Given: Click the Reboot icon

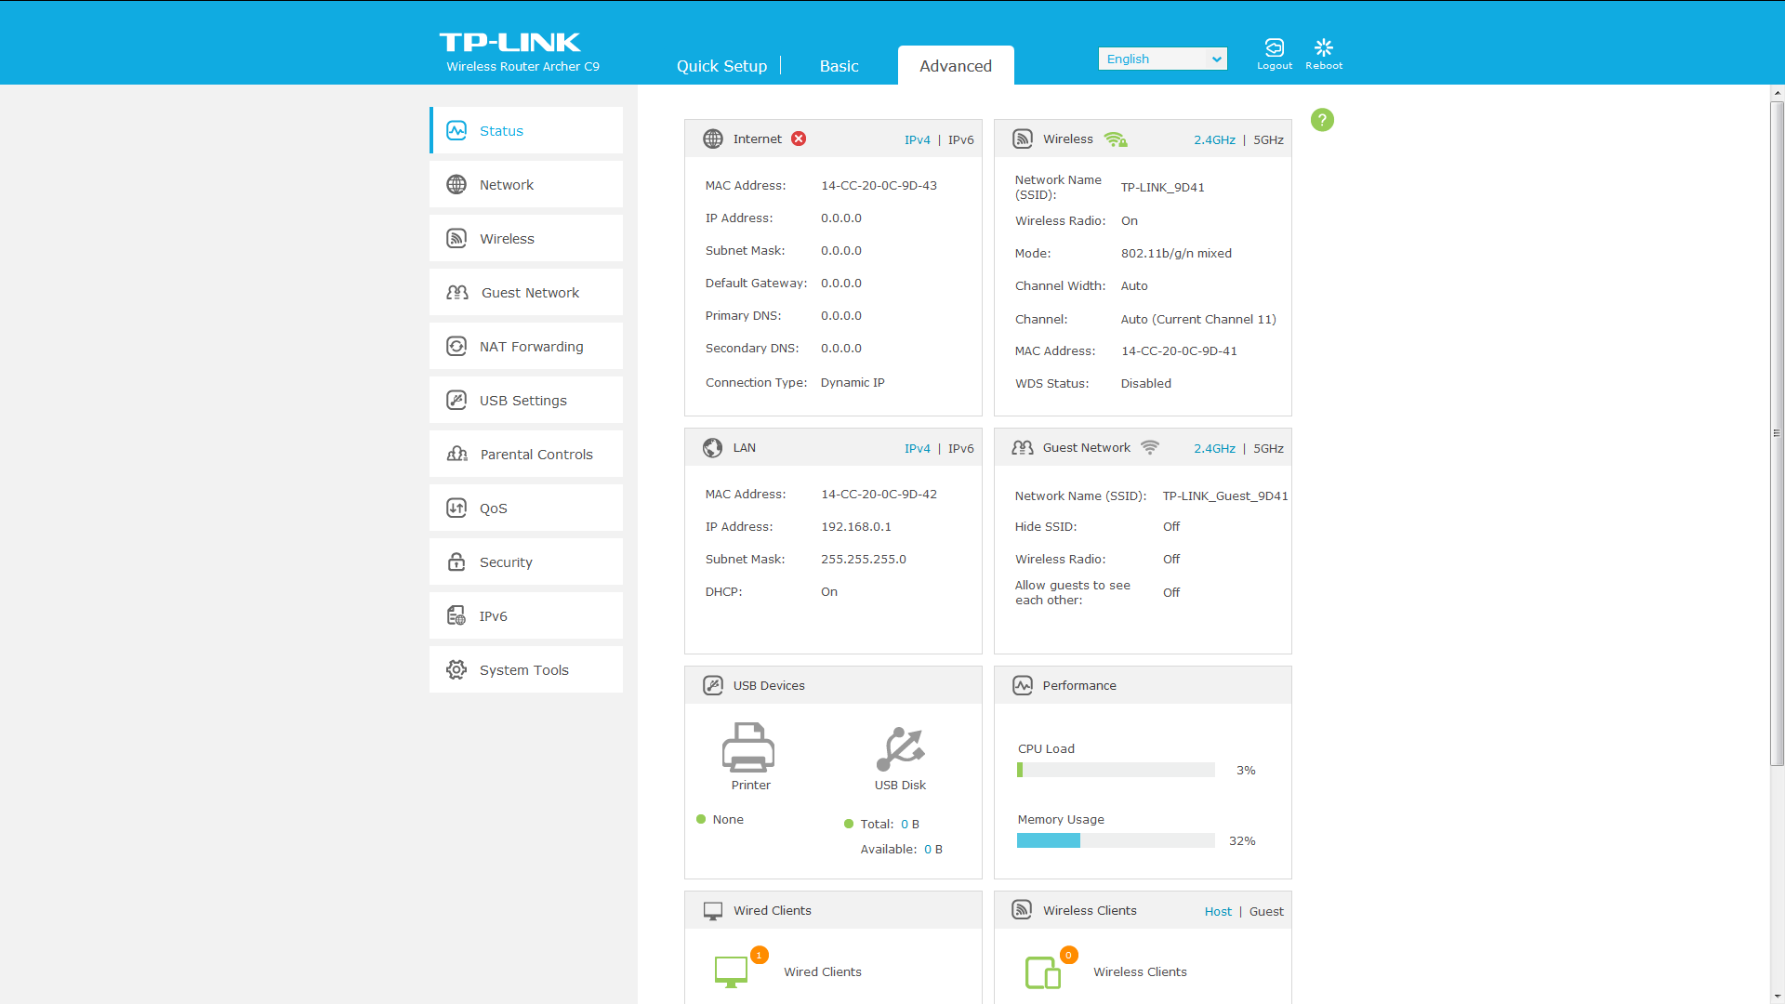Looking at the screenshot, I should 1324,47.
